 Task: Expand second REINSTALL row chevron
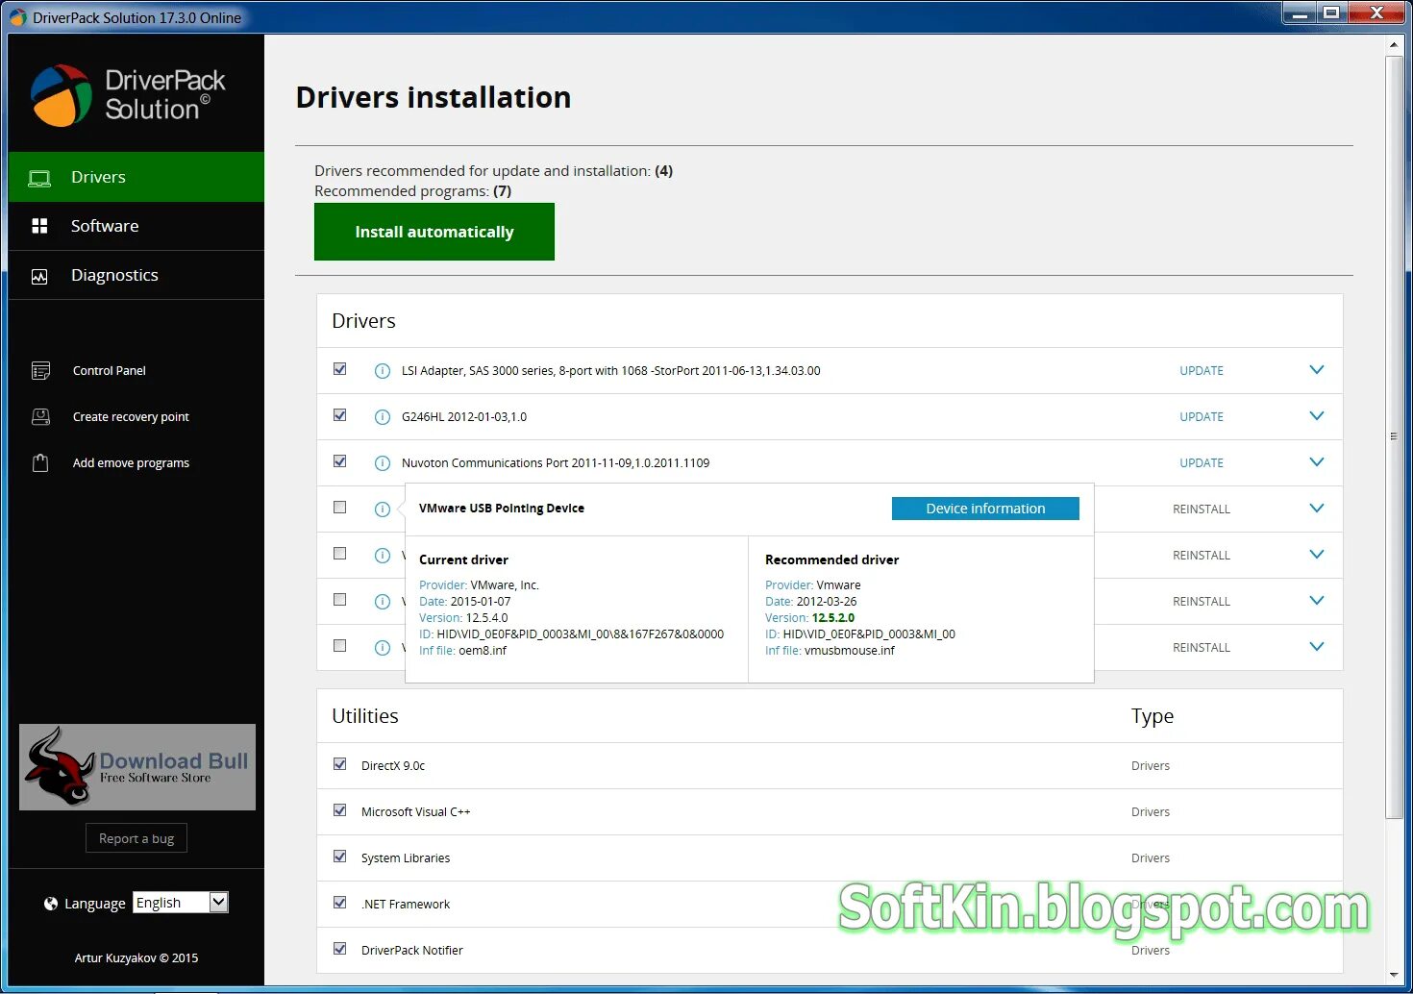[x=1317, y=555]
